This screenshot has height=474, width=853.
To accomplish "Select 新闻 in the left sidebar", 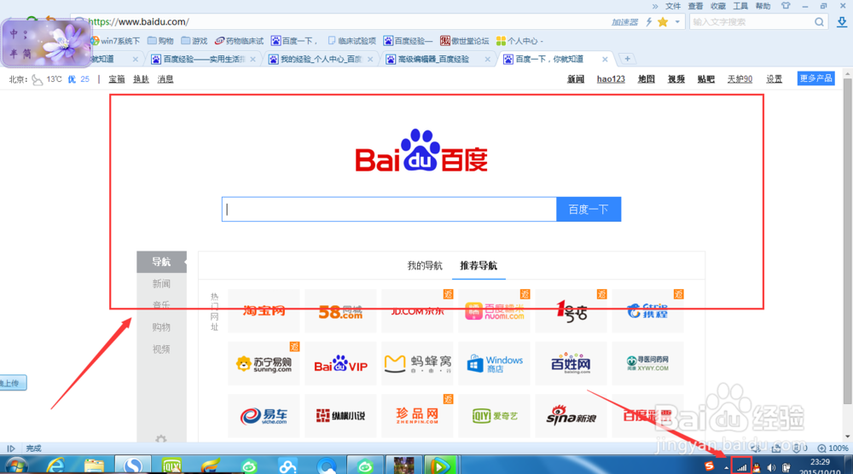I will 161,284.
